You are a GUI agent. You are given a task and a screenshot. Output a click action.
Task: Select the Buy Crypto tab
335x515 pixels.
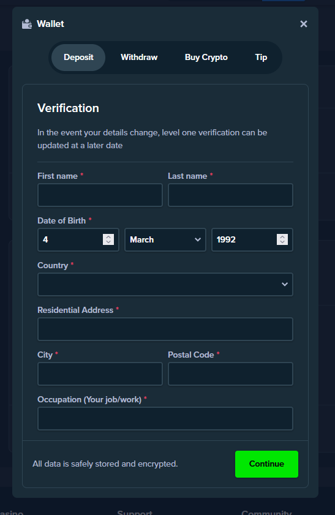(206, 58)
